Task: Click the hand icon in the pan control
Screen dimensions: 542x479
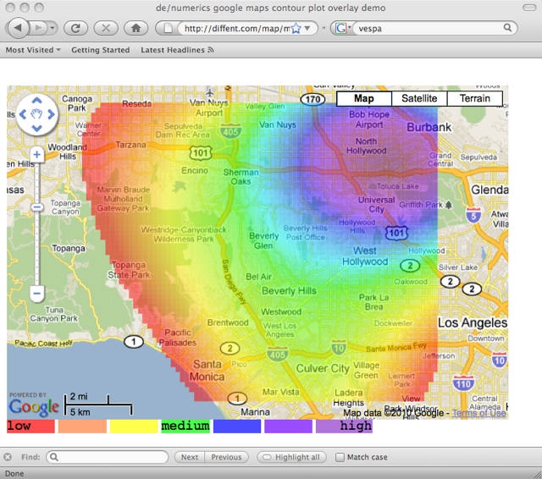Action: pyautogui.click(x=36, y=113)
